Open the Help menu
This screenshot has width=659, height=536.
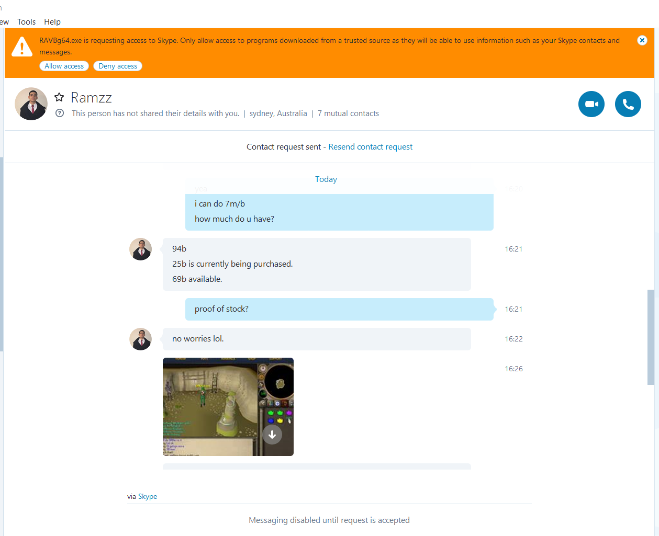(x=52, y=22)
